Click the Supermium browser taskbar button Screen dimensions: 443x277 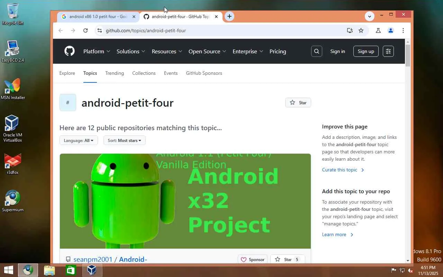(28, 270)
